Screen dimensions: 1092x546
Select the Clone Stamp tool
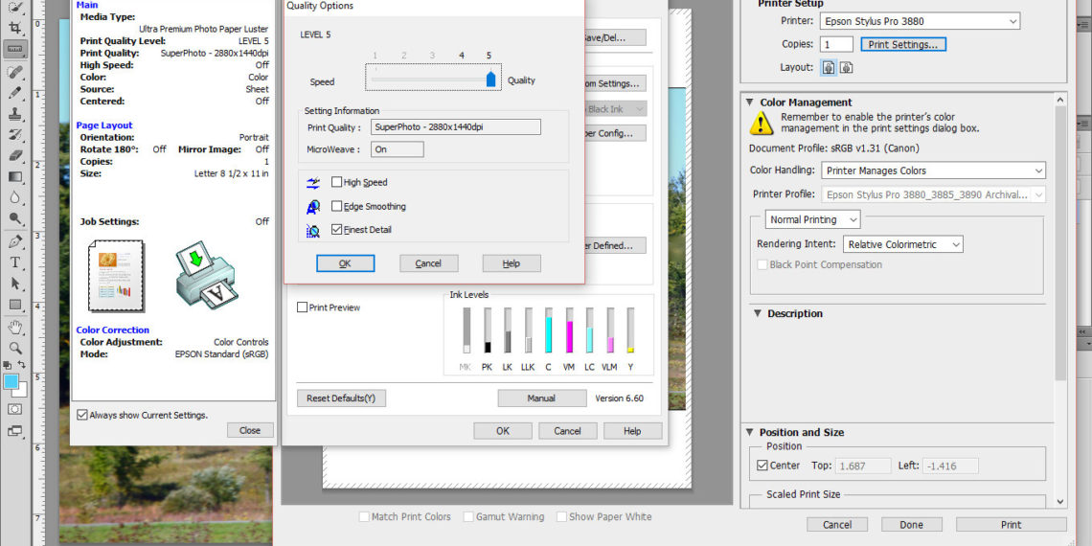[x=14, y=114]
